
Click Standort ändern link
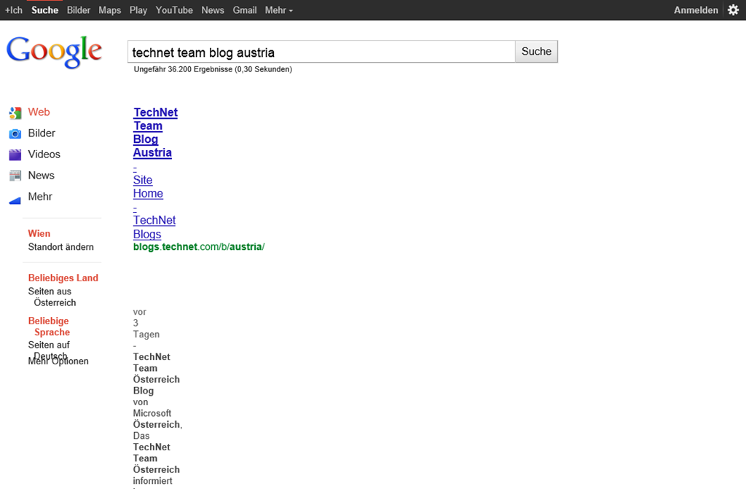tap(60, 247)
